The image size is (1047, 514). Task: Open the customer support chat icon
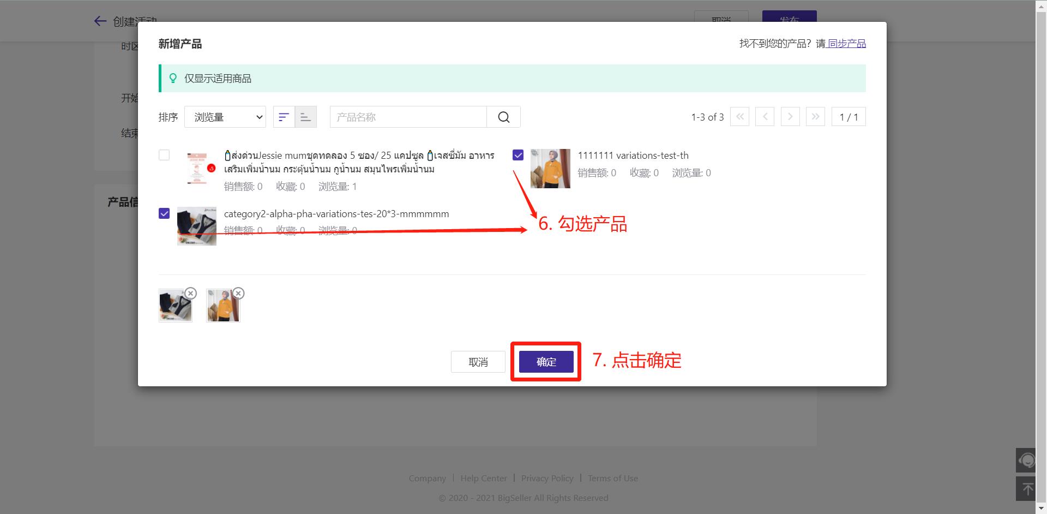[1027, 461]
